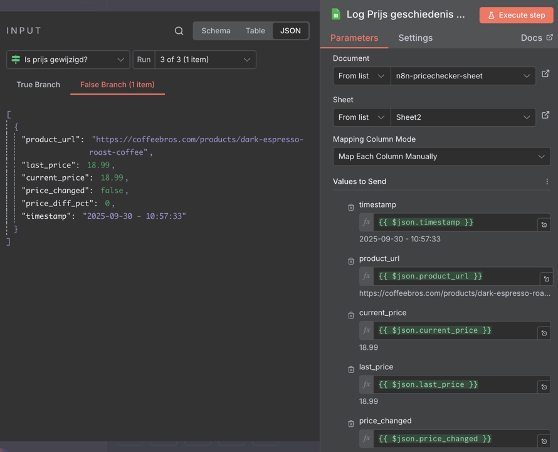Viewport: 558px width, 452px height.
Task: Open the Sheet external link icon
Action: pyautogui.click(x=545, y=115)
